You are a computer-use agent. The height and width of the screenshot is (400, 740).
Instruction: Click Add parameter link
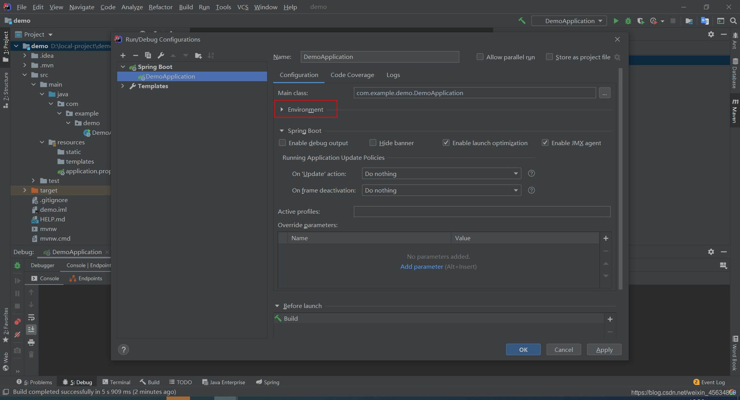point(422,266)
